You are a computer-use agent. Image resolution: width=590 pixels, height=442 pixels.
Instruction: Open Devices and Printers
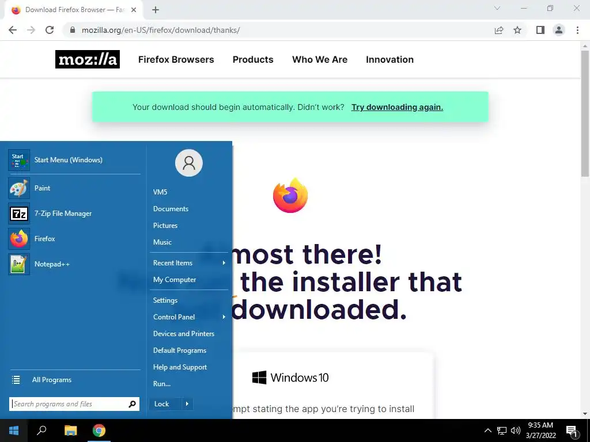coord(184,334)
